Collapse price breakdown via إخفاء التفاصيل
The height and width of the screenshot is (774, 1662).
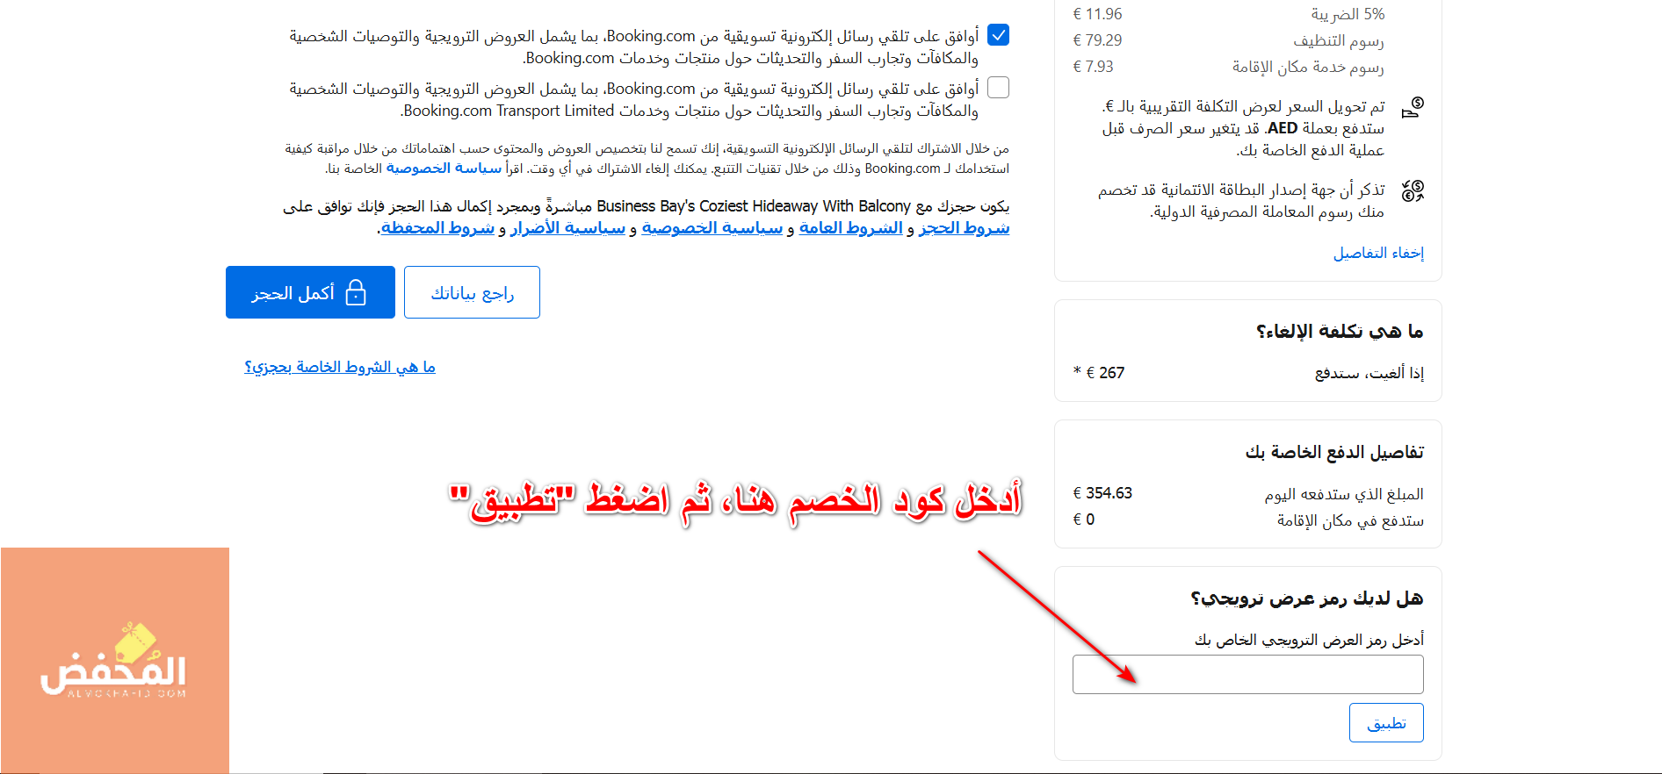pyautogui.click(x=1378, y=253)
